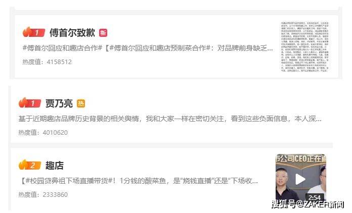
Task: Open the 贾乃亮 statement summary text
Action: click(x=170, y=119)
